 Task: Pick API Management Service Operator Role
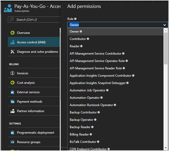point(115,61)
